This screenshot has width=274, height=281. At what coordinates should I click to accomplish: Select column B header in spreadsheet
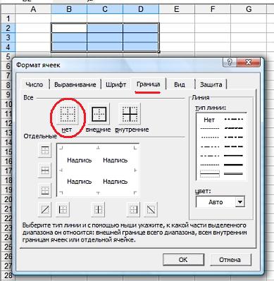[x=69, y=9]
